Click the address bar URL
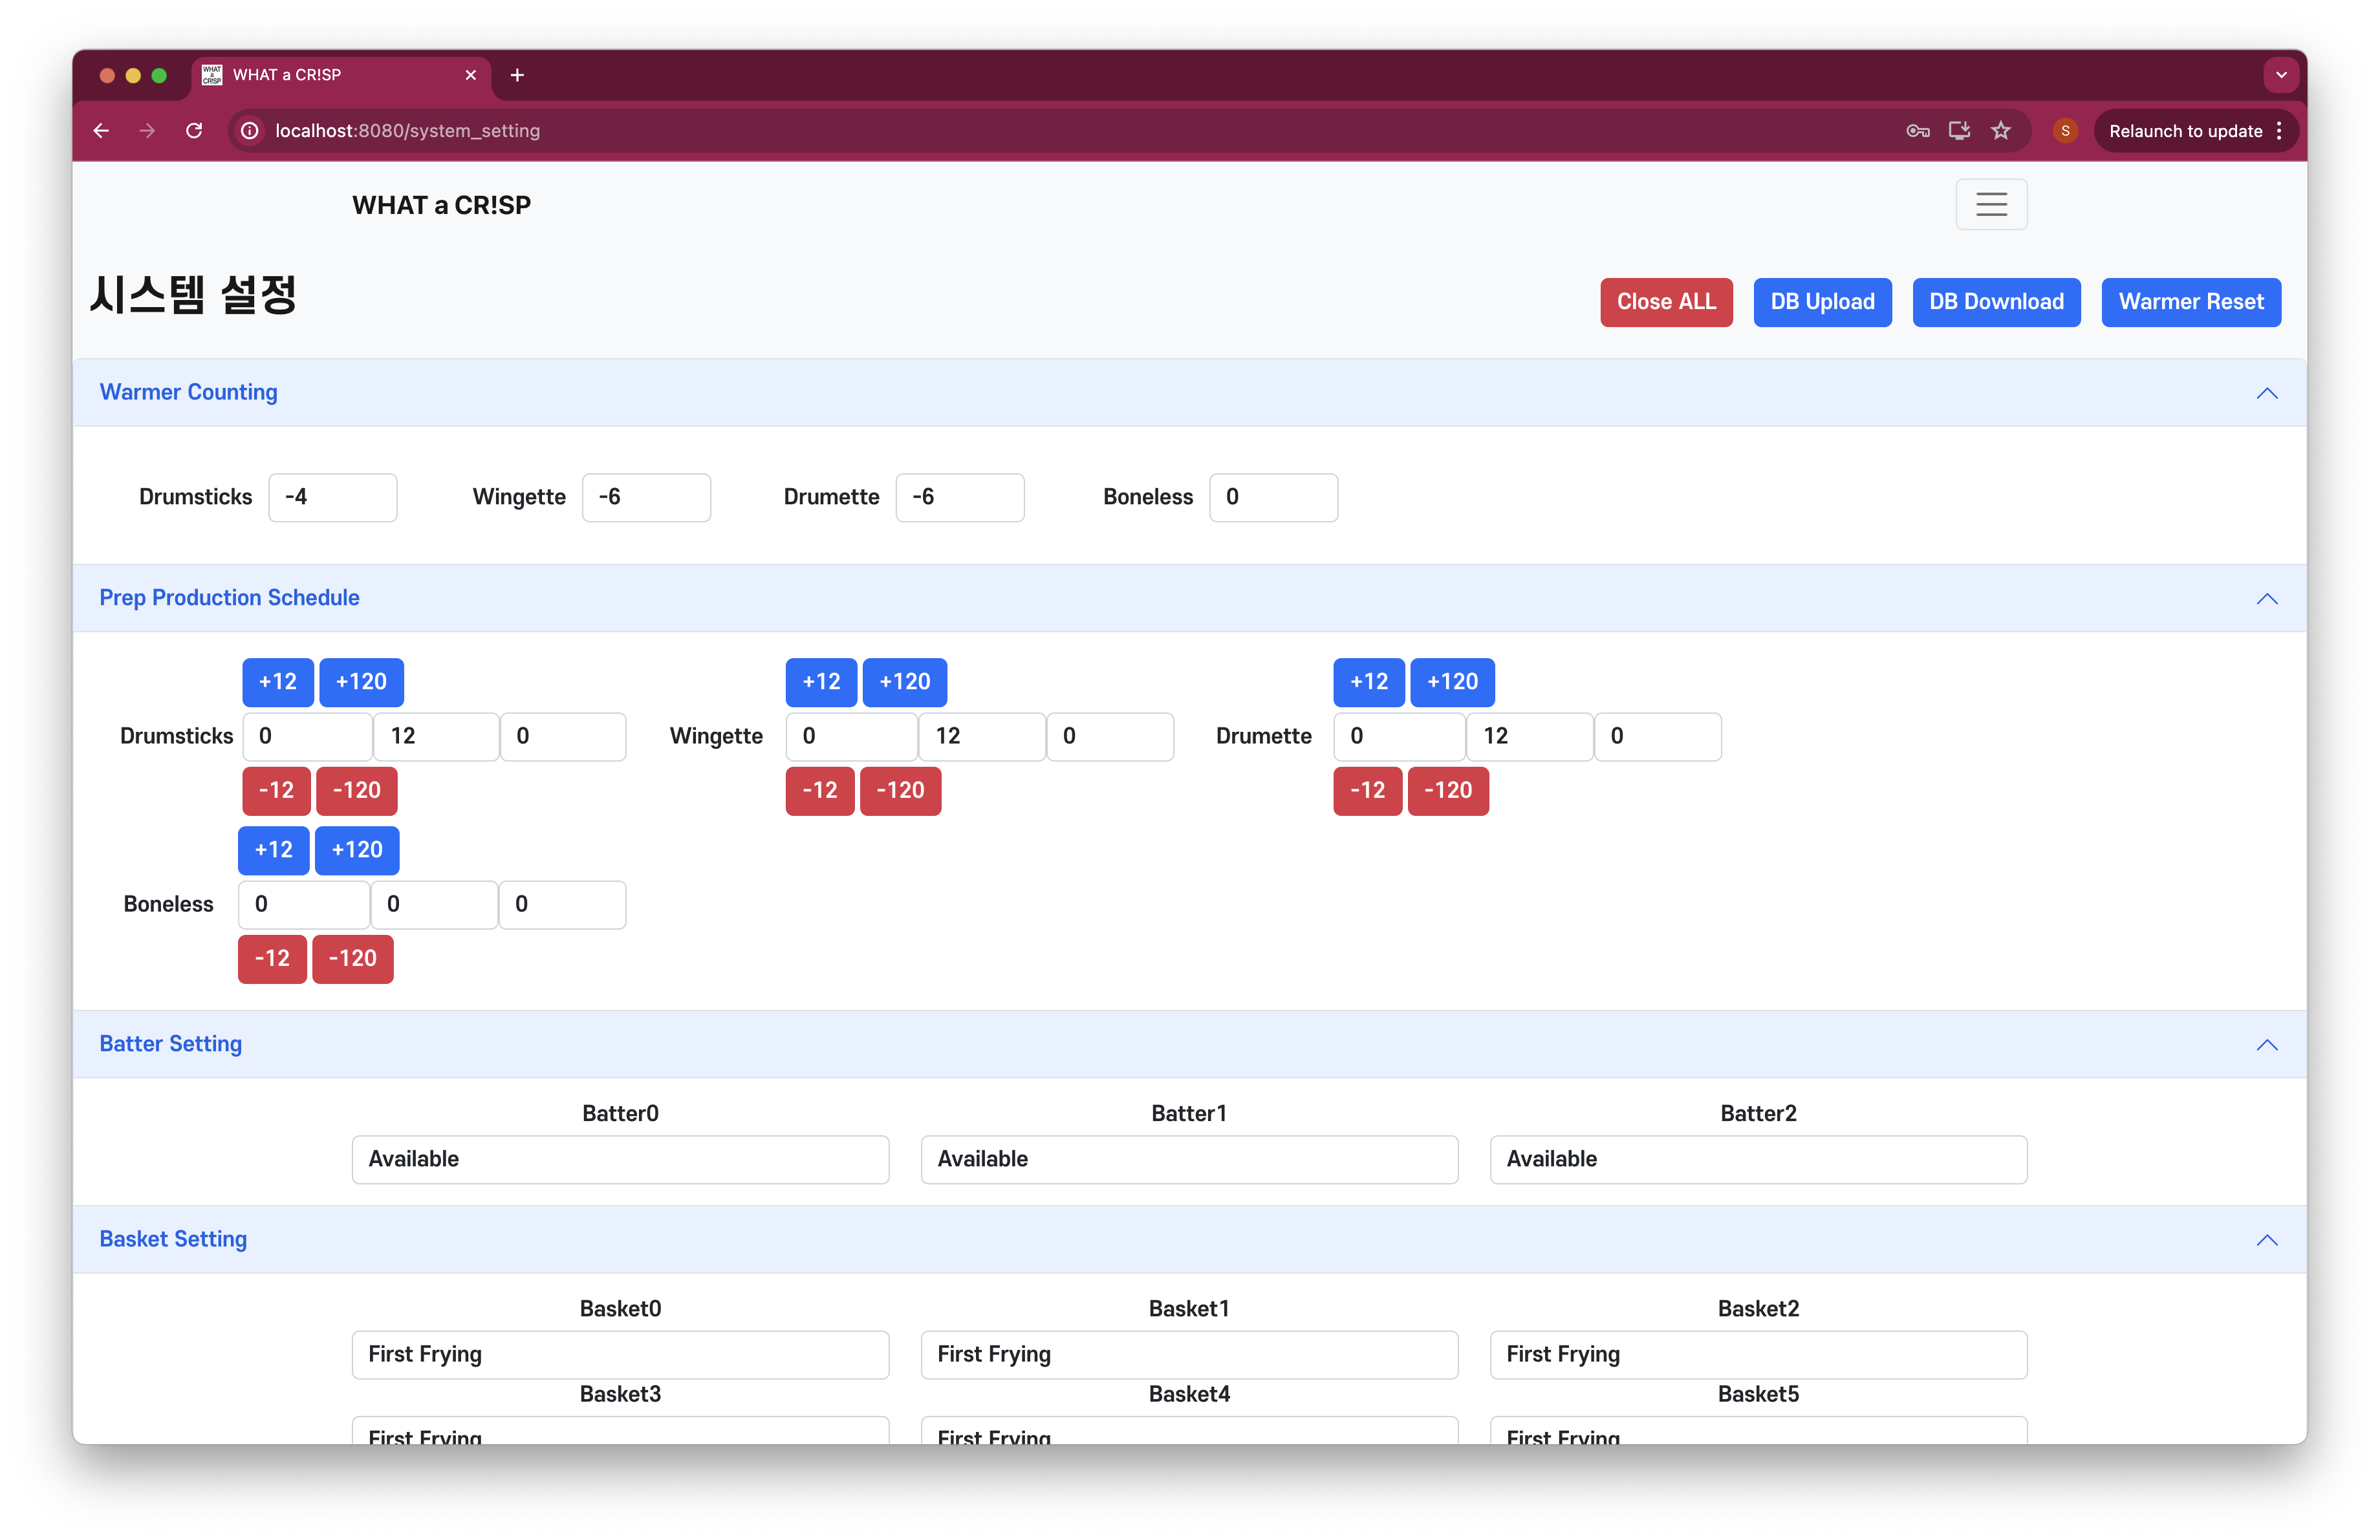The width and height of the screenshot is (2380, 1540). (407, 131)
